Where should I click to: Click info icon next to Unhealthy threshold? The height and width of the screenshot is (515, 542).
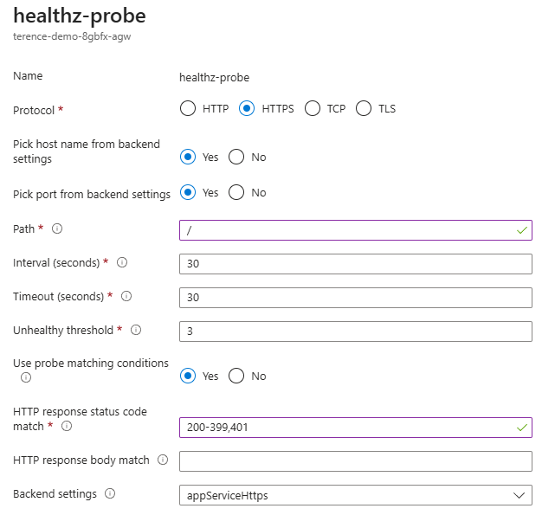pyautogui.click(x=136, y=330)
